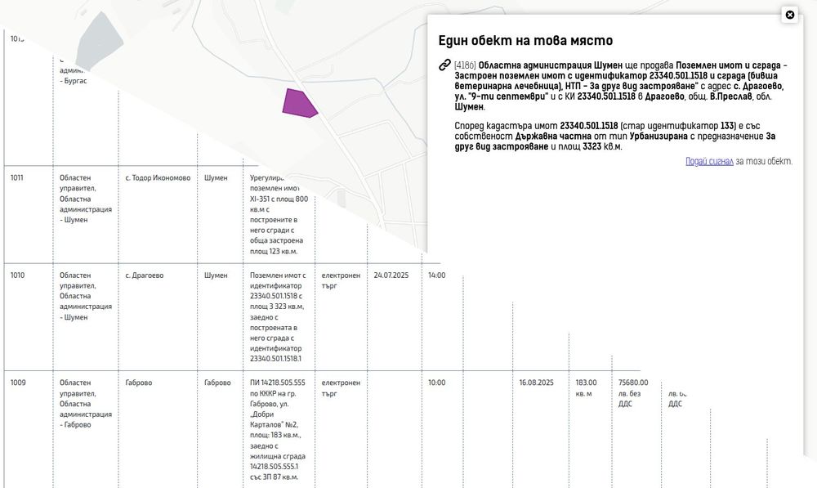Click the row 1010 description with identifier 23340.501.1518
817x488 pixels.
(278, 317)
